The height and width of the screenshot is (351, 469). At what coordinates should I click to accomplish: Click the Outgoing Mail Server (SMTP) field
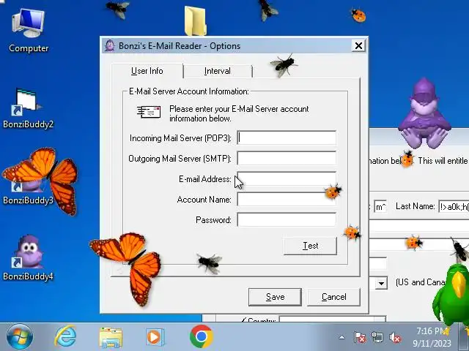(287, 158)
